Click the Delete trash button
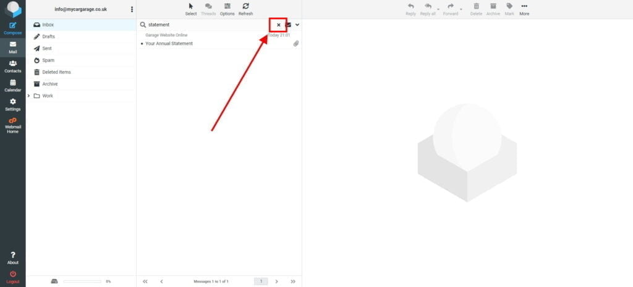 (477, 9)
